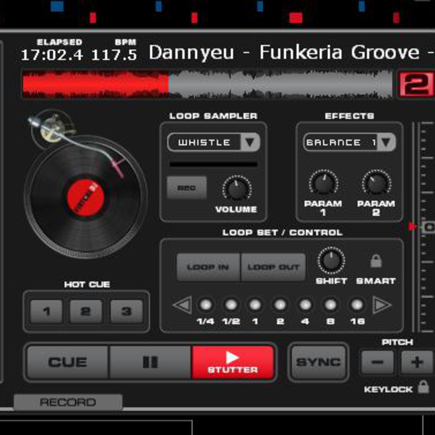The image size is (435, 435).
Task: Click the red STUTTER play button
Action: [233, 362]
